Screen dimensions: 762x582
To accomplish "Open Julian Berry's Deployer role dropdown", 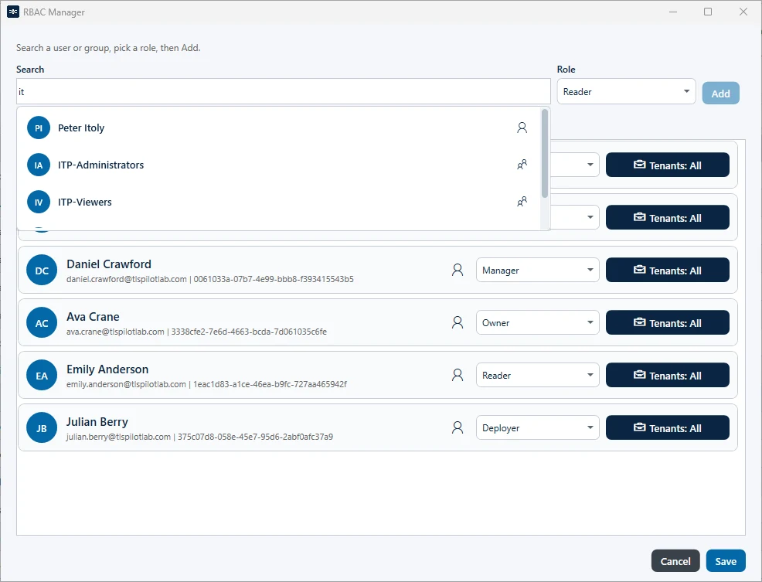I will 537,427.
